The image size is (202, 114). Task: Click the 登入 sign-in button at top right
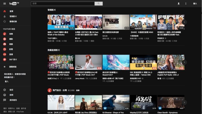(195, 4)
